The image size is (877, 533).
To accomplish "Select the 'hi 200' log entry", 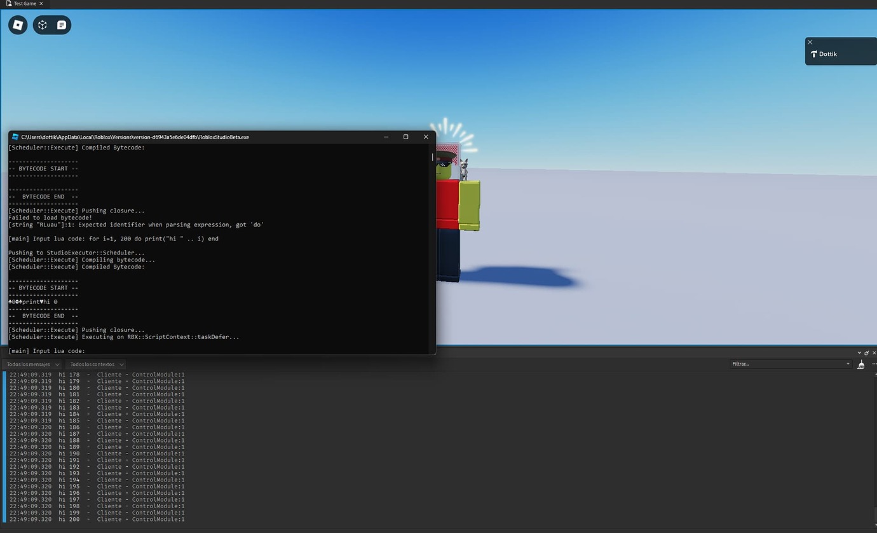I will coord(95,519).
